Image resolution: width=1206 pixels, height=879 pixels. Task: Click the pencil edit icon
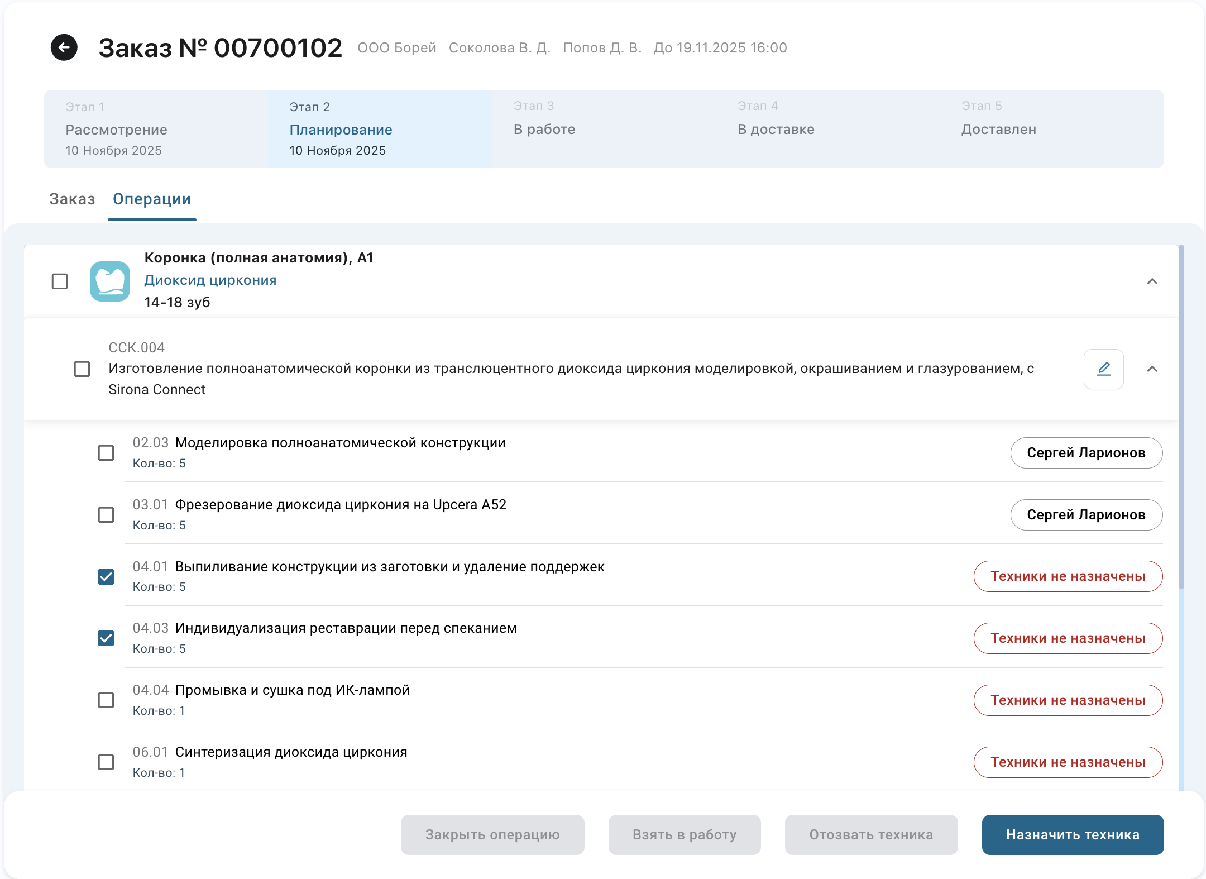1103,369
